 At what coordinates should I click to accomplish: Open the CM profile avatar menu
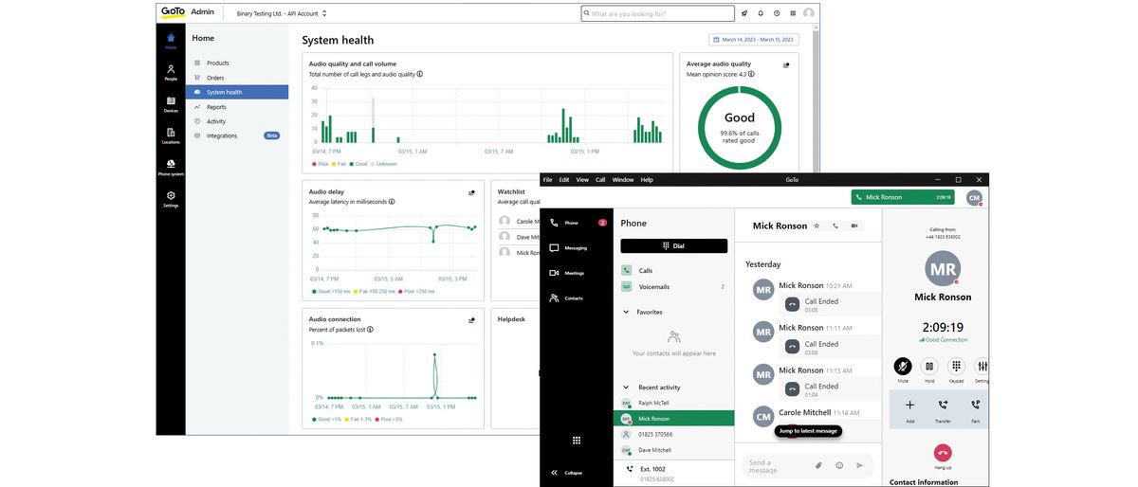(x=974, y=198)
